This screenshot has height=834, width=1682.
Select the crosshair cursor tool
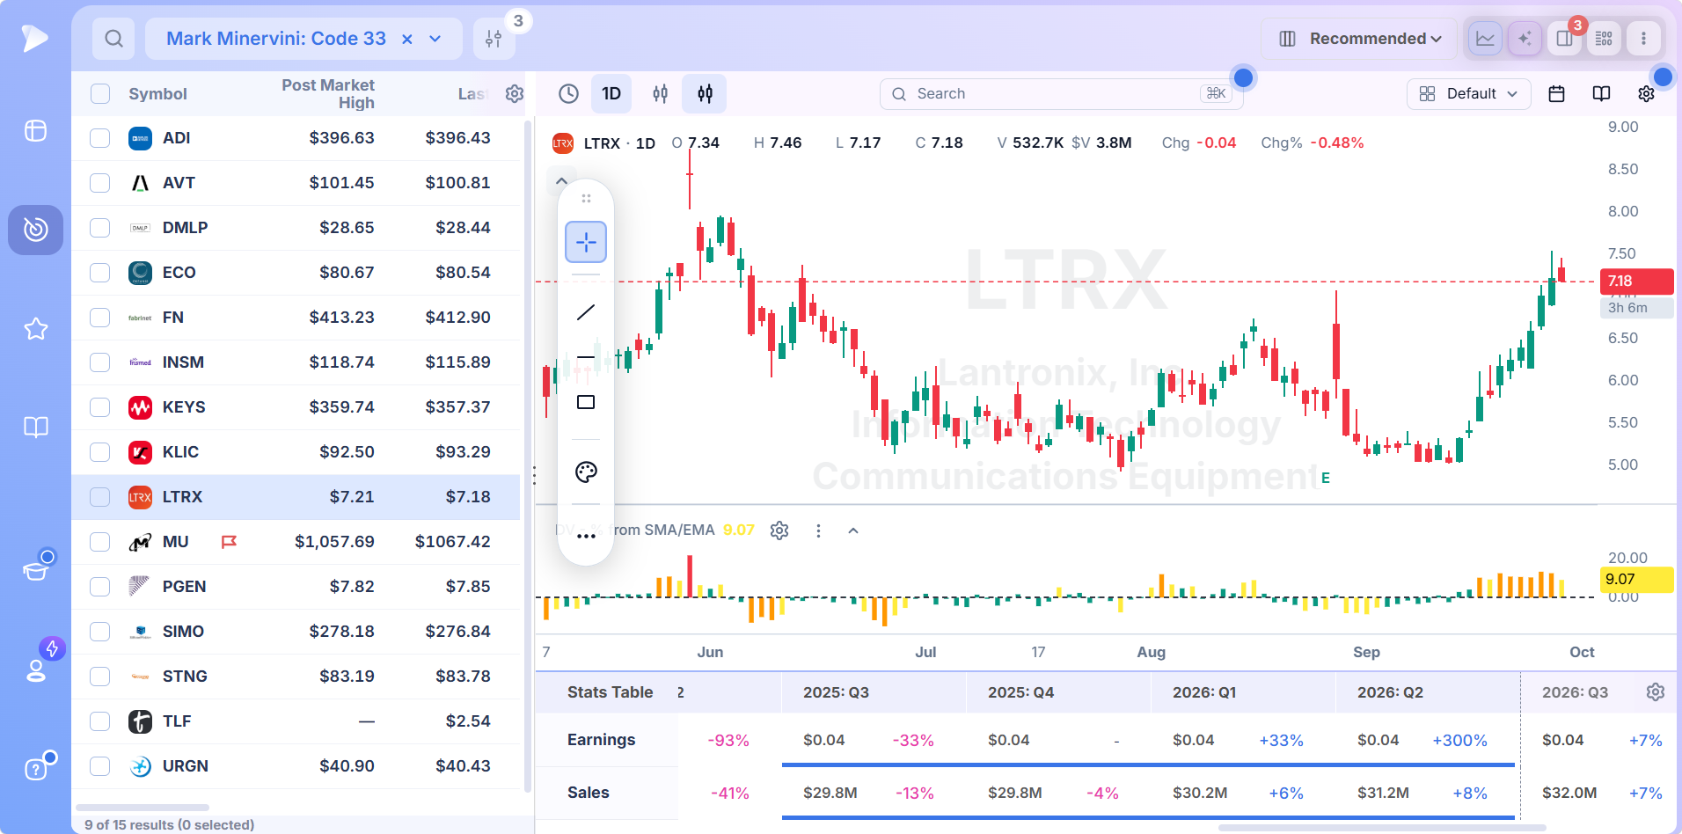point(586,242)
